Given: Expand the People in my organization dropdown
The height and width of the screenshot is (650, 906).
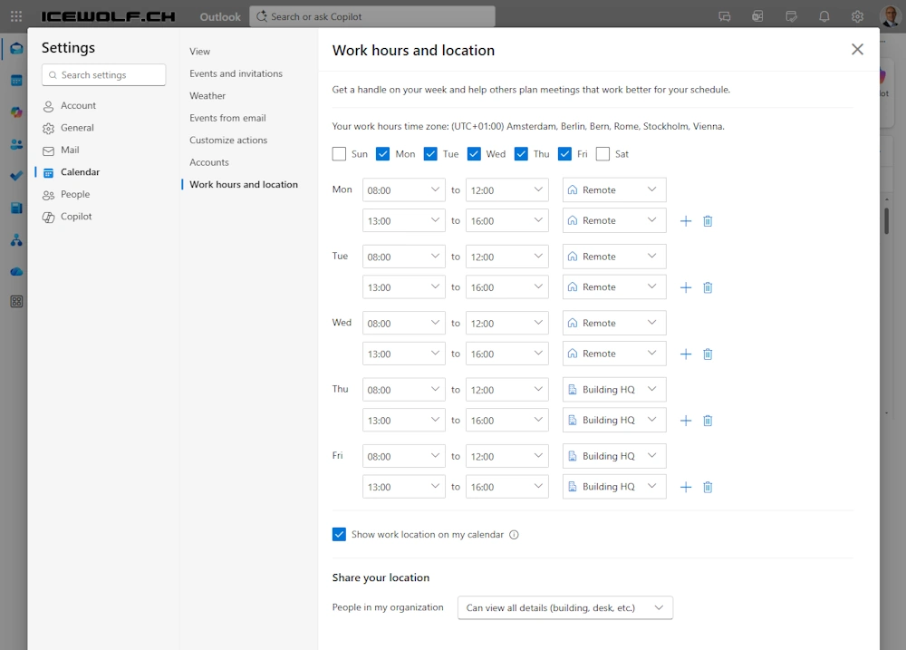Looking at the screenshot, I should pyautogui.click(x=564, y=607).
